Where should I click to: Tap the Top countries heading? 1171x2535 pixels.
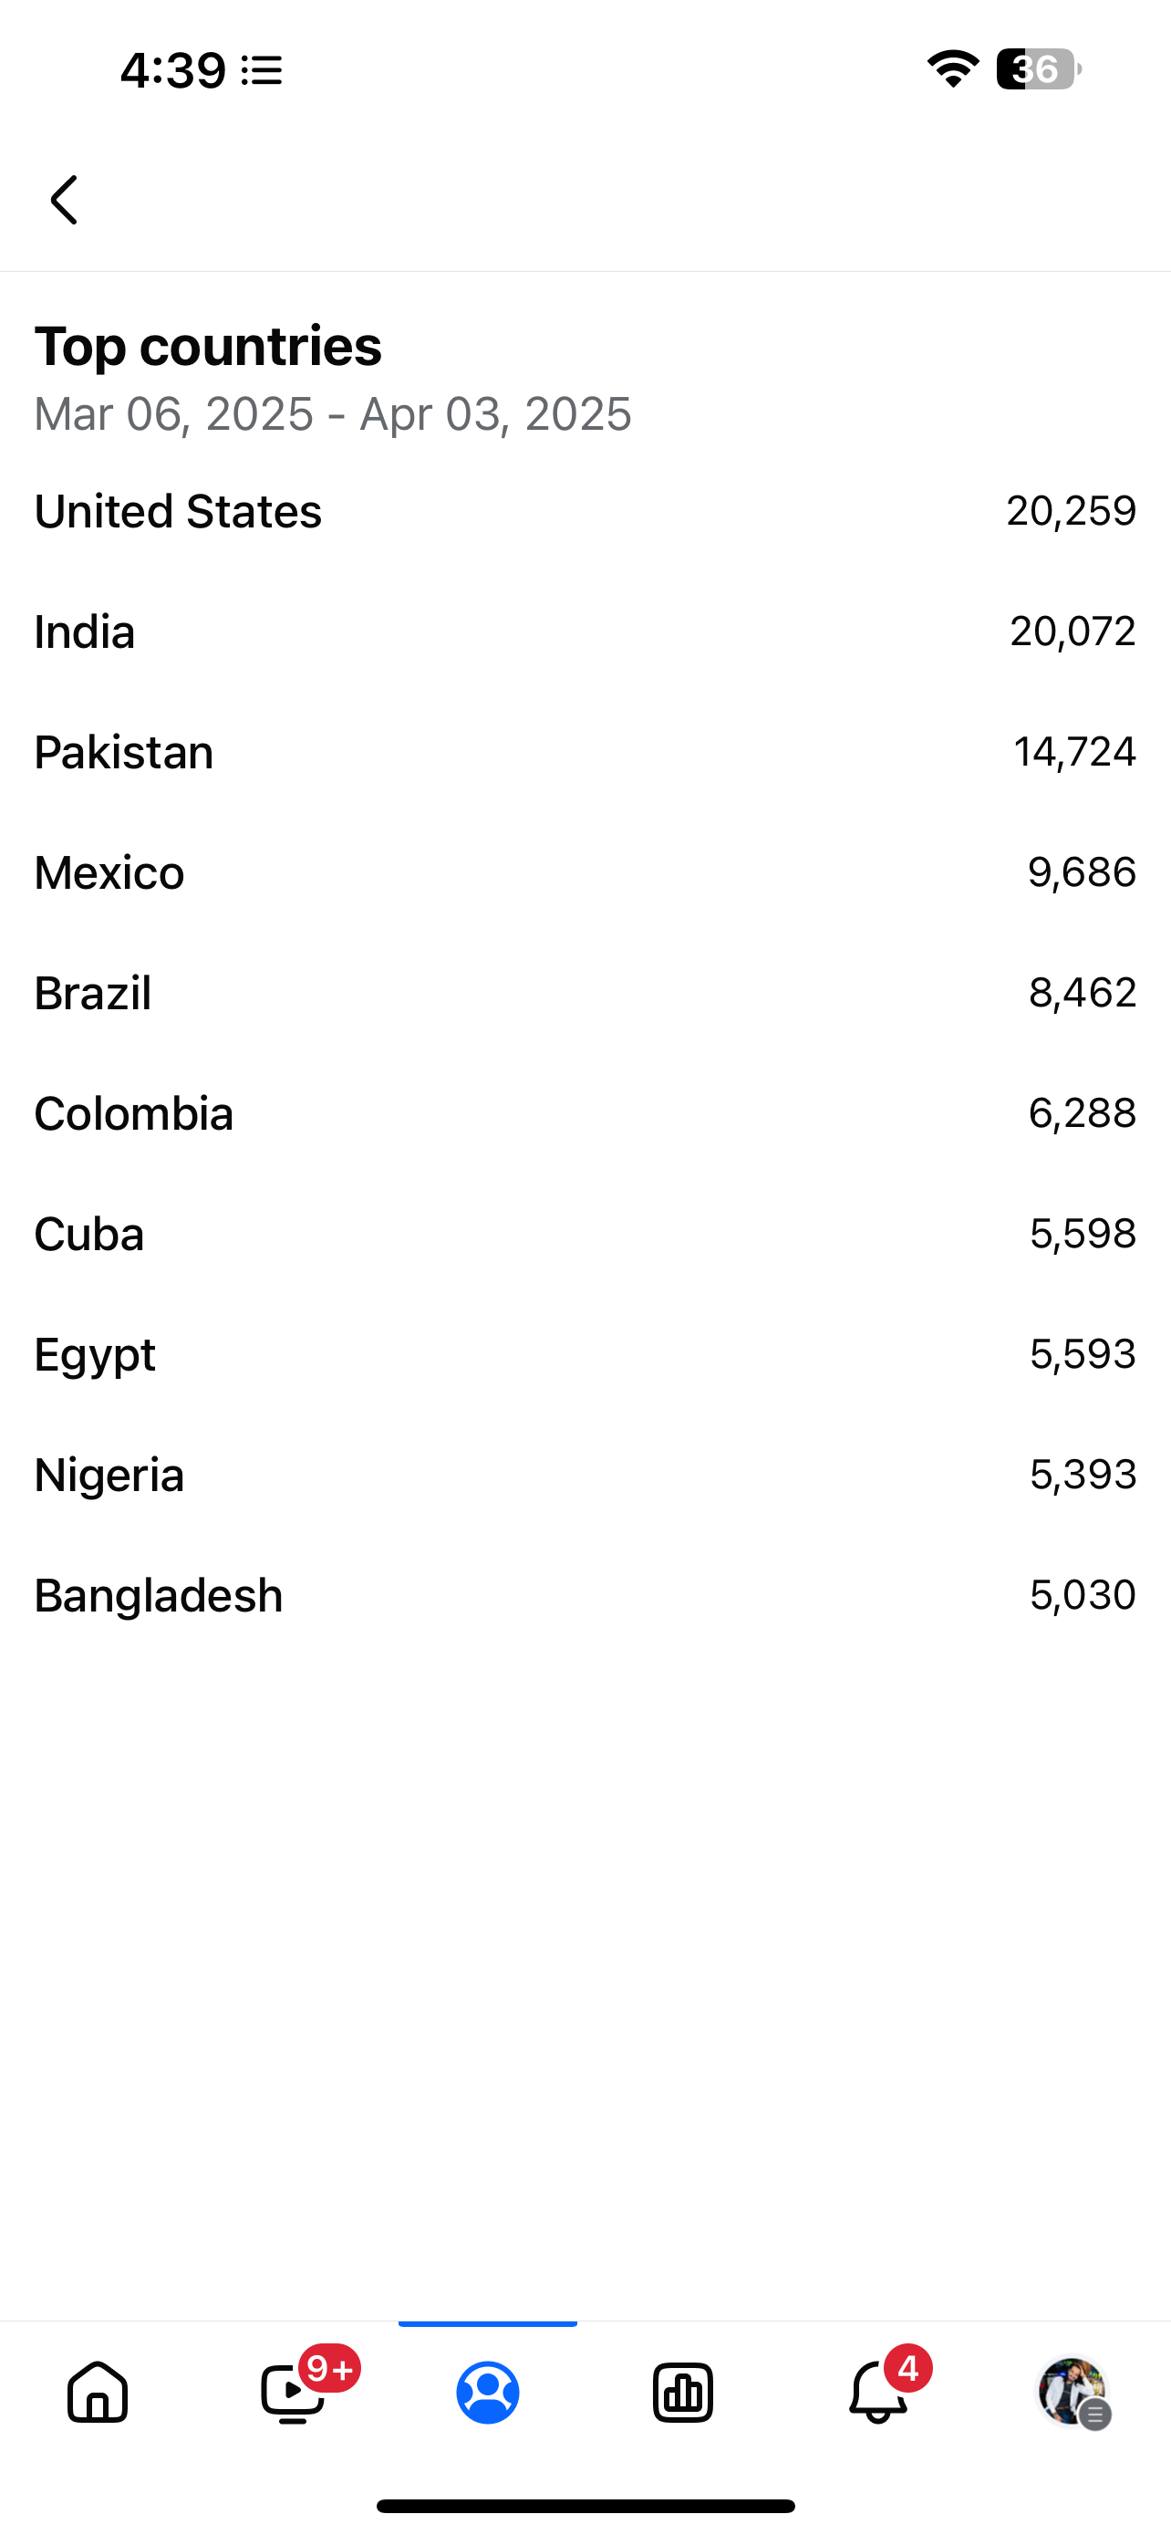tap(209, 347)
